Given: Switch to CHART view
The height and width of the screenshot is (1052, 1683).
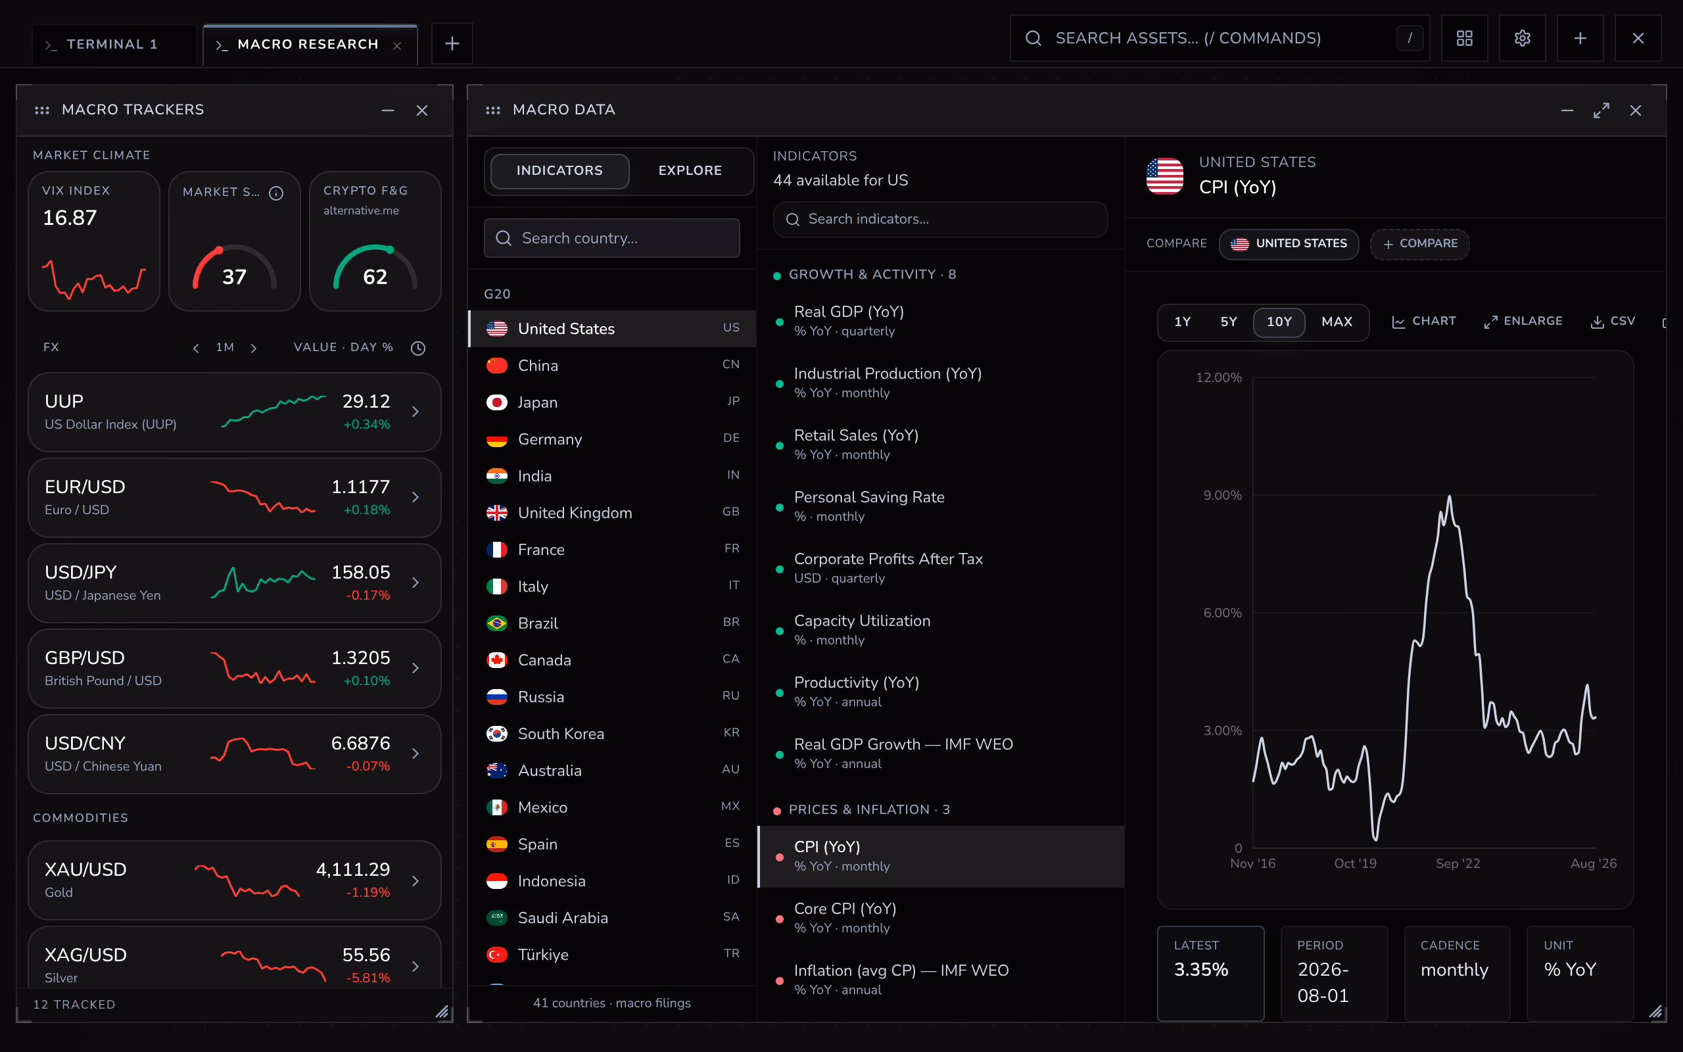Looking at the screenshot, I should click(x=1423, y=322).
